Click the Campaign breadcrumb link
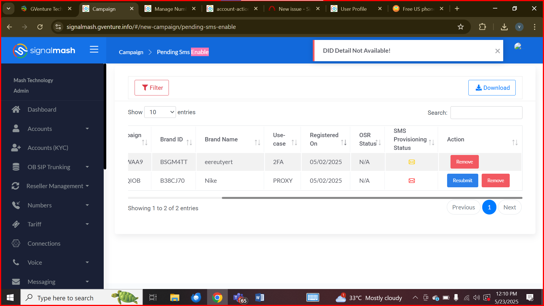The height and width of the screenshot is (306, 544). pos(131,52)
